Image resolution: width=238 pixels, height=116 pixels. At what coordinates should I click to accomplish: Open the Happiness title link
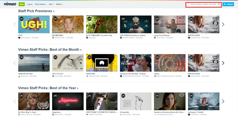point(56,112)
